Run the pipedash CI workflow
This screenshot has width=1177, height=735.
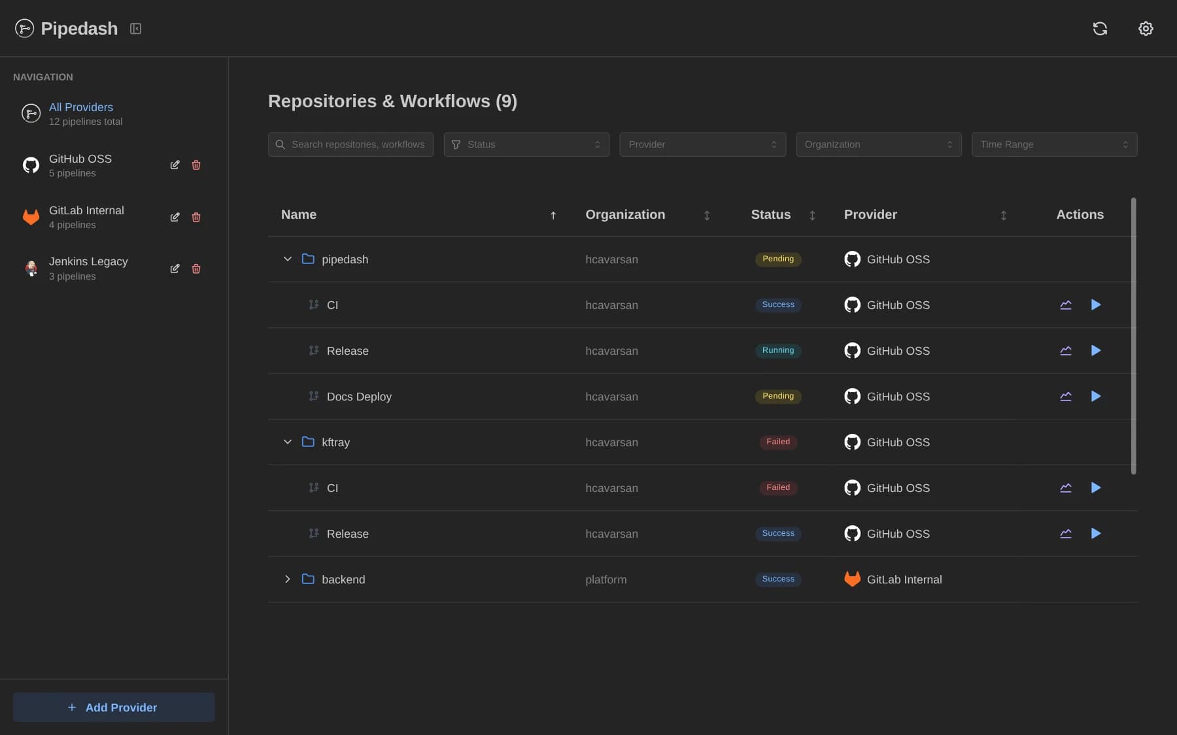click(x=1096, y=304)
